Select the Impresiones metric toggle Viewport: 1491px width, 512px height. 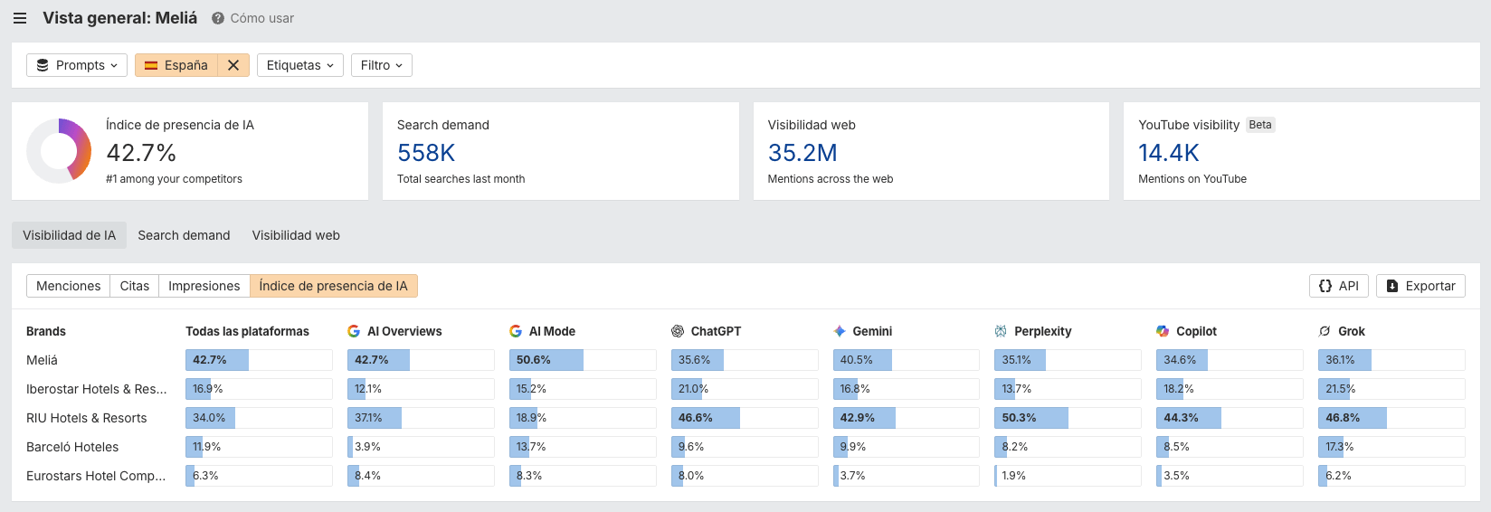[x=204, y=286]
